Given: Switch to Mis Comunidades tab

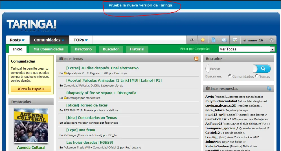Looking at the screenshot, I should coord(49,49).
